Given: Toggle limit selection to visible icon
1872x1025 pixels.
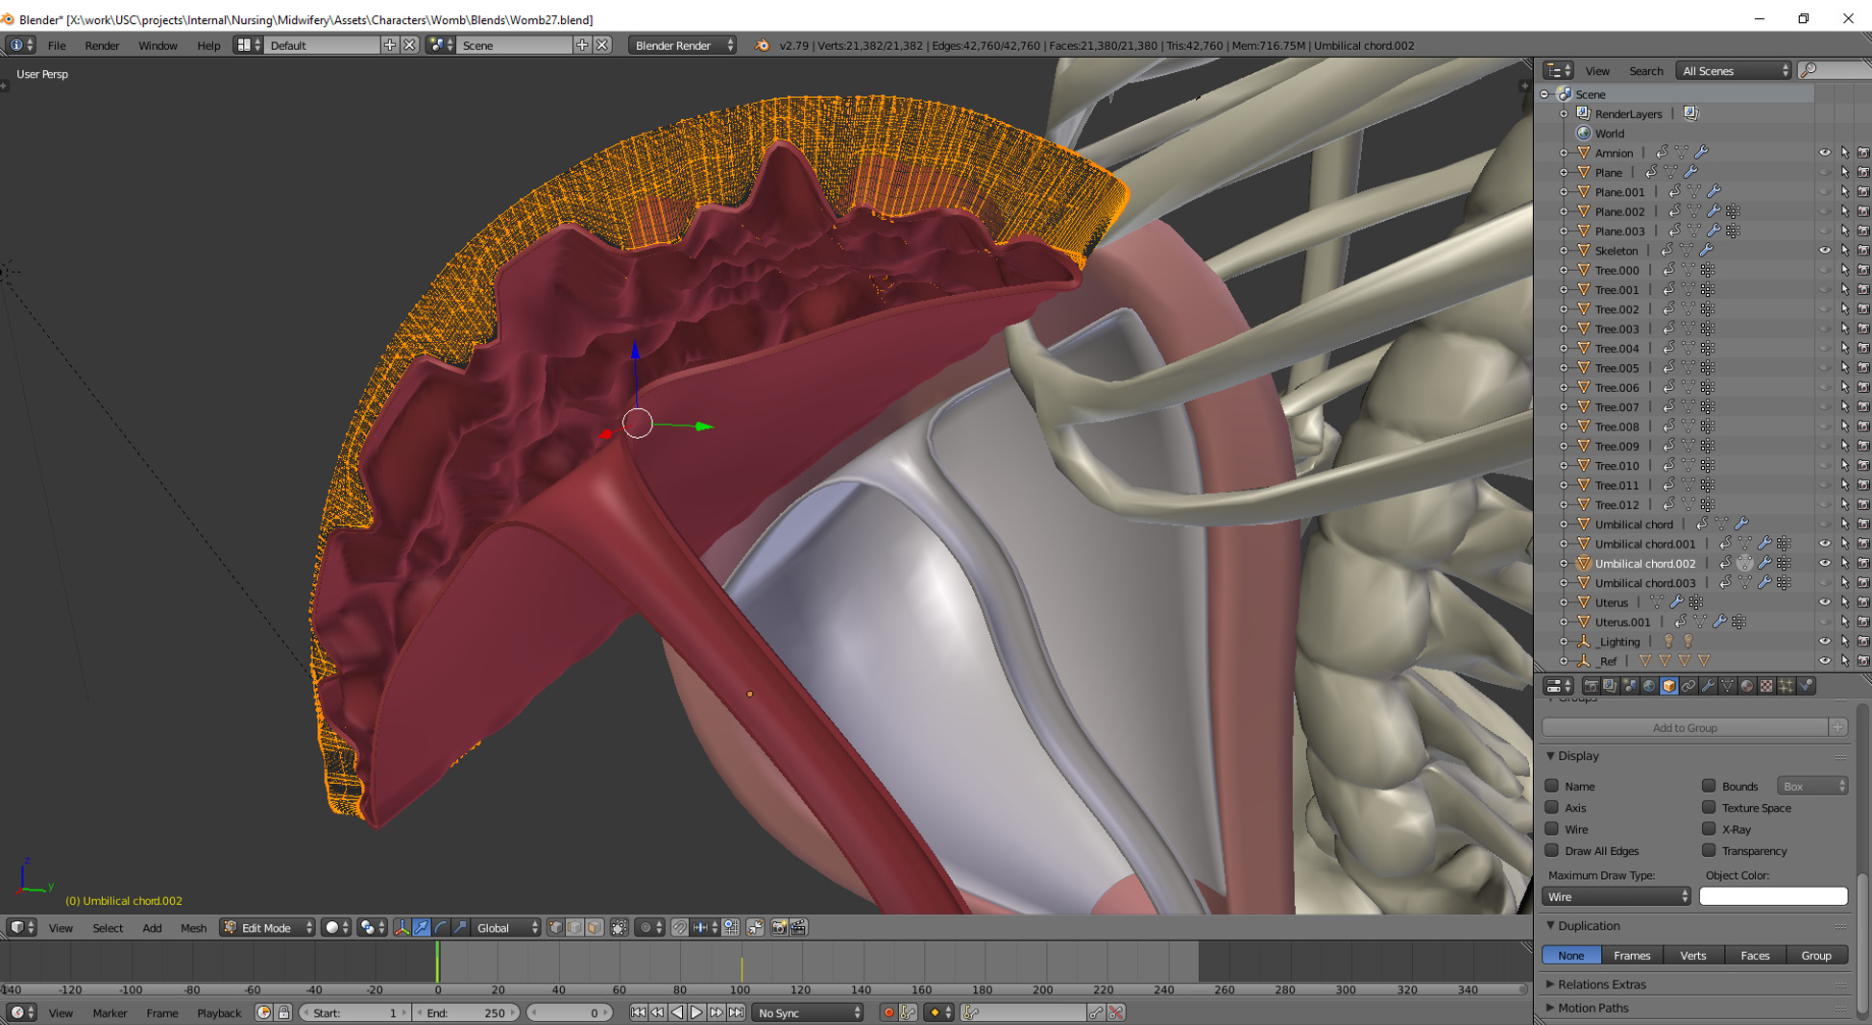Looking at the screenshot, I should [620, 928].
